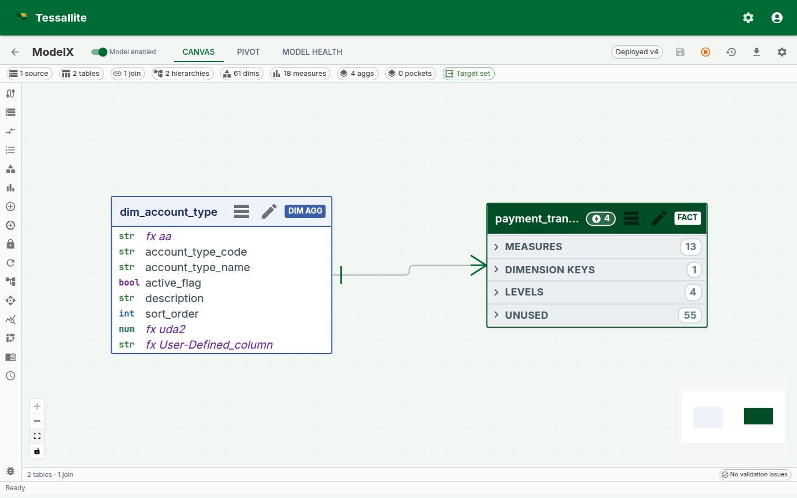797x498 pixels.
Task: Click the data flow icon atop the sidebar
Action: pyautogui.click(x=11, y=94)
